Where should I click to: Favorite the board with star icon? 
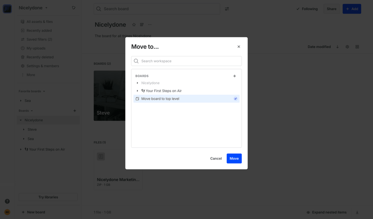[x=134, y=25]
